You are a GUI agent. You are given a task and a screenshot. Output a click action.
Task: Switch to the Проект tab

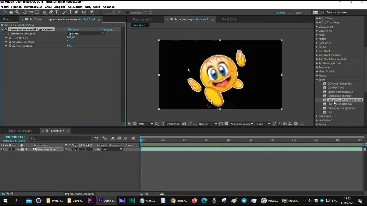[7, 19]
